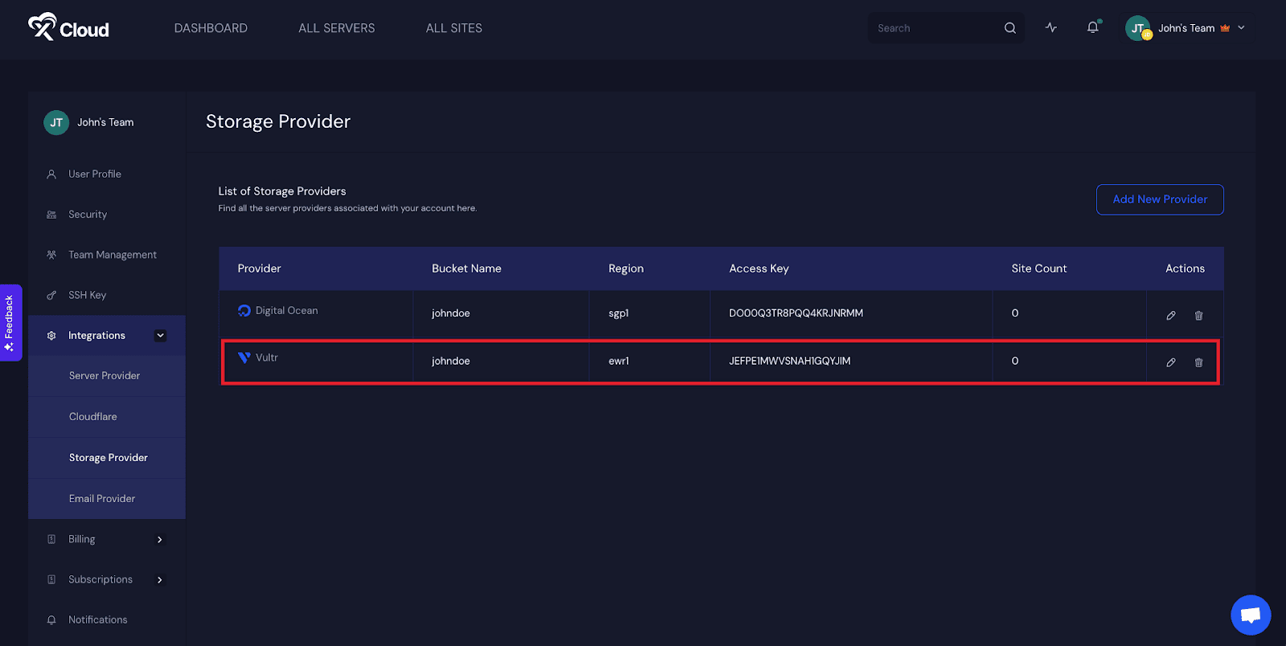Click the edit pencil icon for Digital Ocean

(x=1171, y=315)
